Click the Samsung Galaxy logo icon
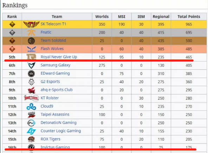 31,65
